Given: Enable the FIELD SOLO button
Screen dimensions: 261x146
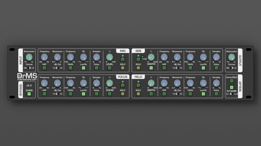Looking at the screenshot, I should [138, 94].
